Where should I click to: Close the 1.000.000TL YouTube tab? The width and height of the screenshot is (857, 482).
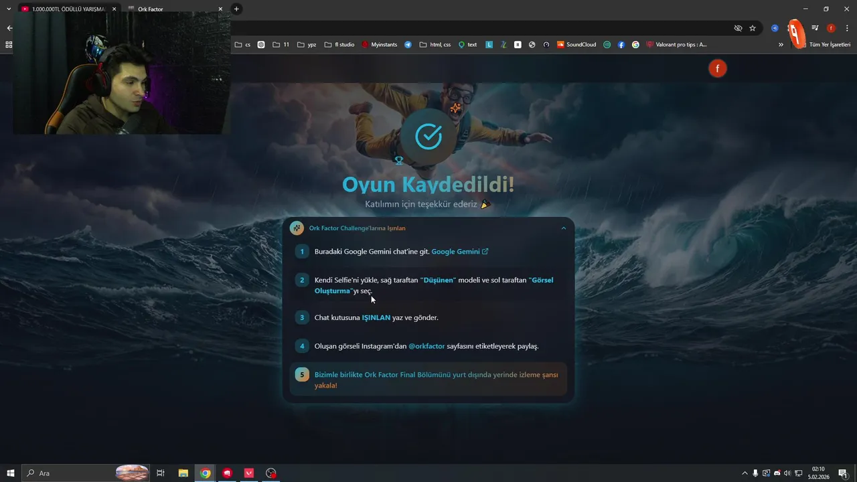click(114, 9)
